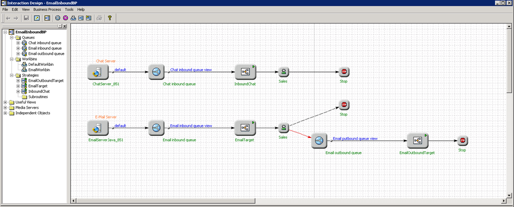Click the Email inbound queue view link
The width and height of the screenshot is (514, 207).
click(191, 126)
